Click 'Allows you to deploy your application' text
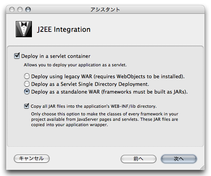This screenshot has width=211, height=176. pos(75,65)
